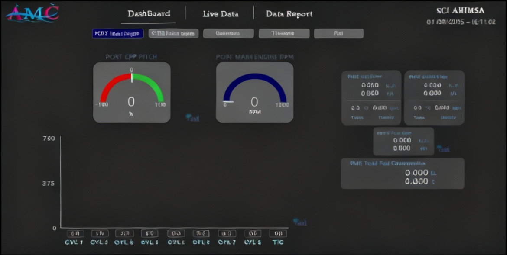
Task: Click the PME Total Fuel Consumption panel
Action: click(x=402, y=173)
